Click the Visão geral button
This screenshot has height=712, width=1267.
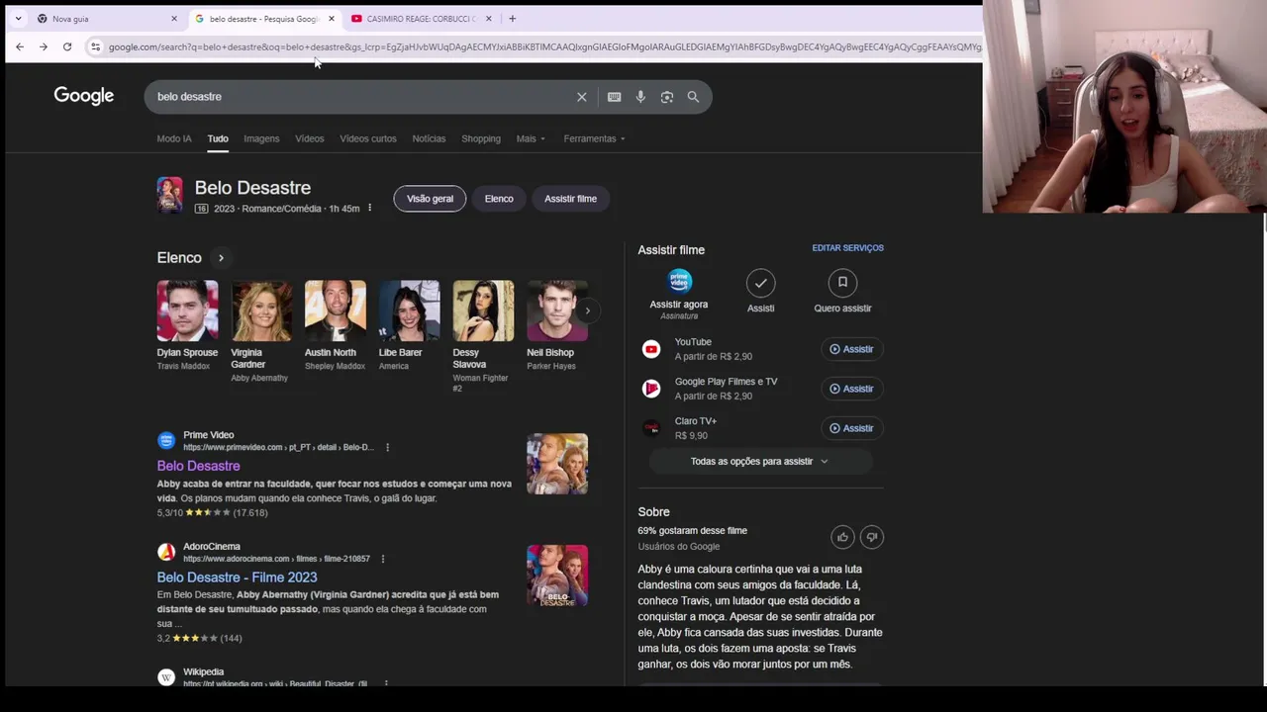point(430,199)
